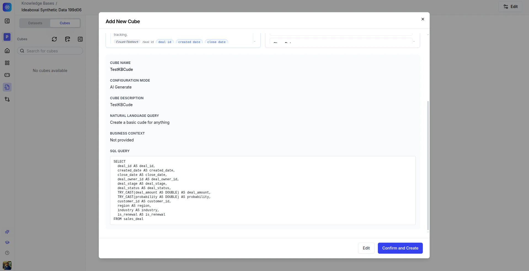Open the Knowledge Bases sidebar icon
529x271 pixels.
(x=7, y=87)
